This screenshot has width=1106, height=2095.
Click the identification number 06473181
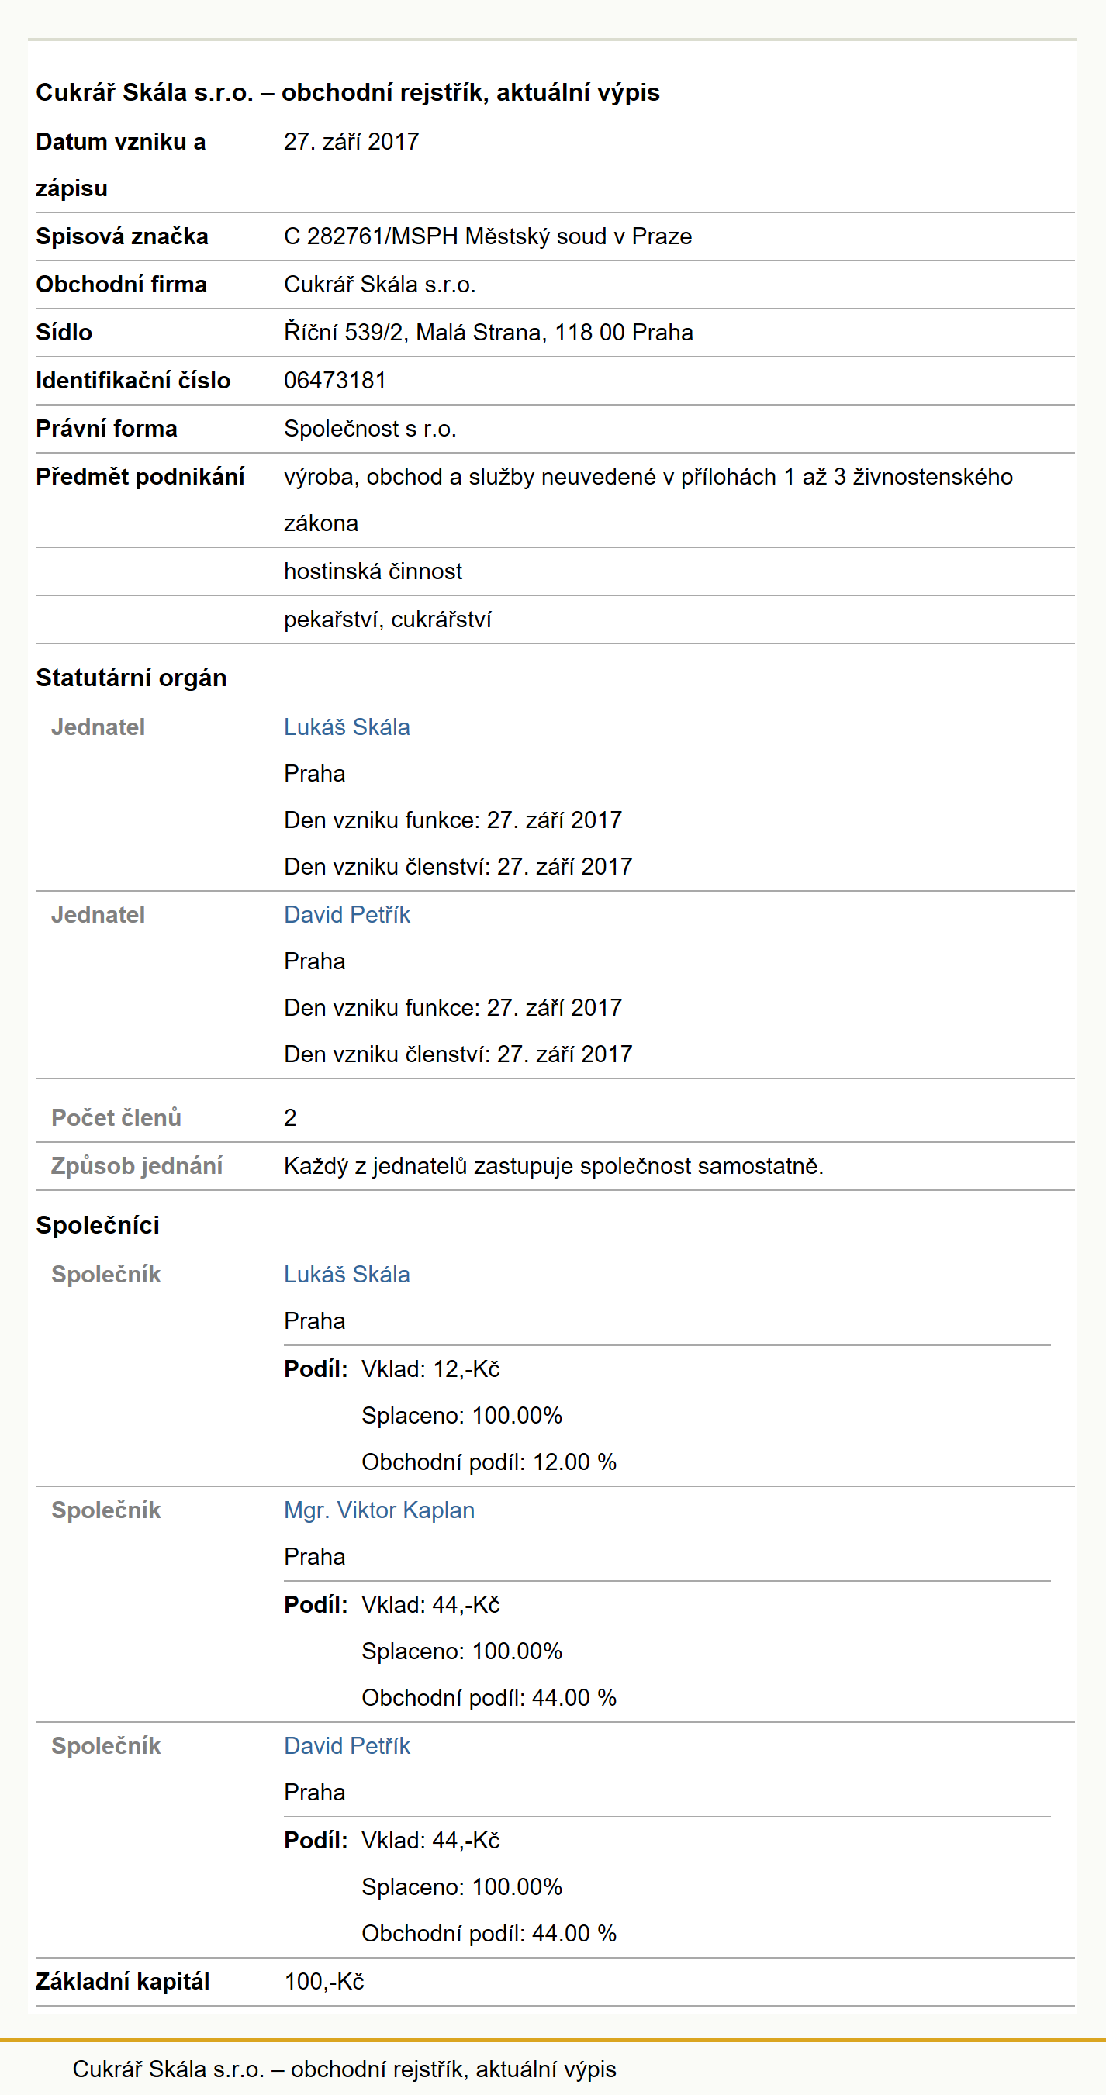point(335,381)
